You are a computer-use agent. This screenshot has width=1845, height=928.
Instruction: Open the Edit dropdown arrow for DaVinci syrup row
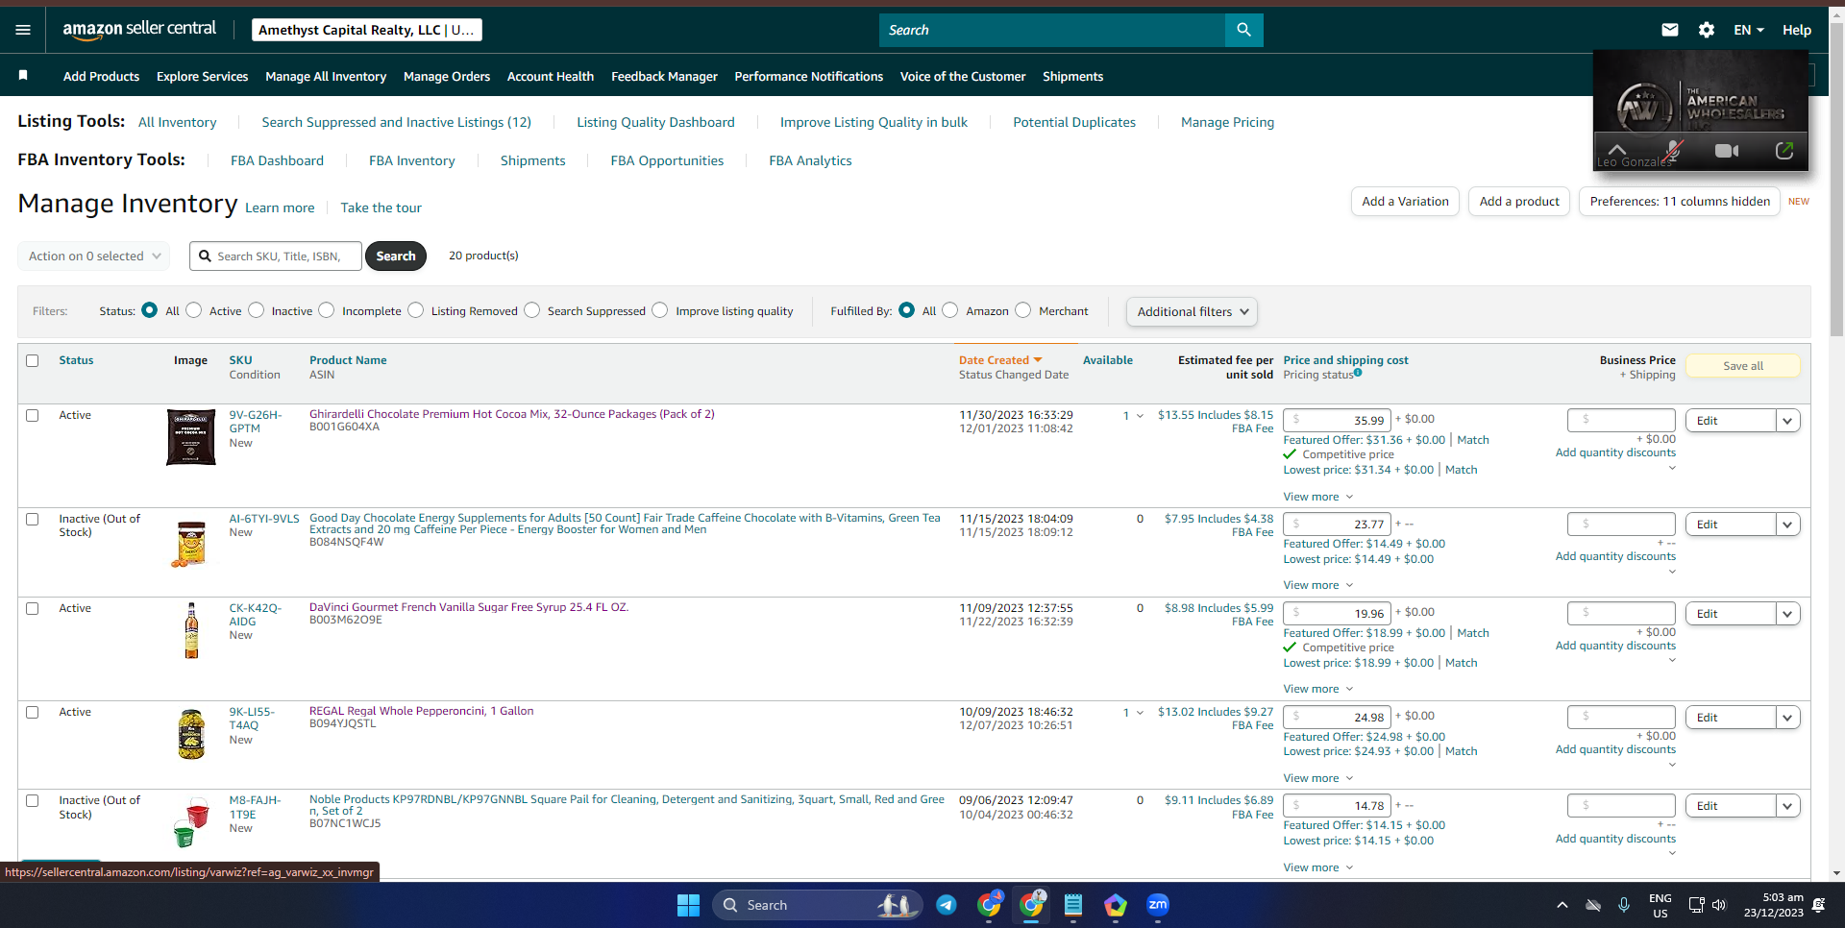pos(1787,614)
